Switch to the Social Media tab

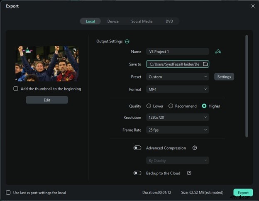(142, 21)
